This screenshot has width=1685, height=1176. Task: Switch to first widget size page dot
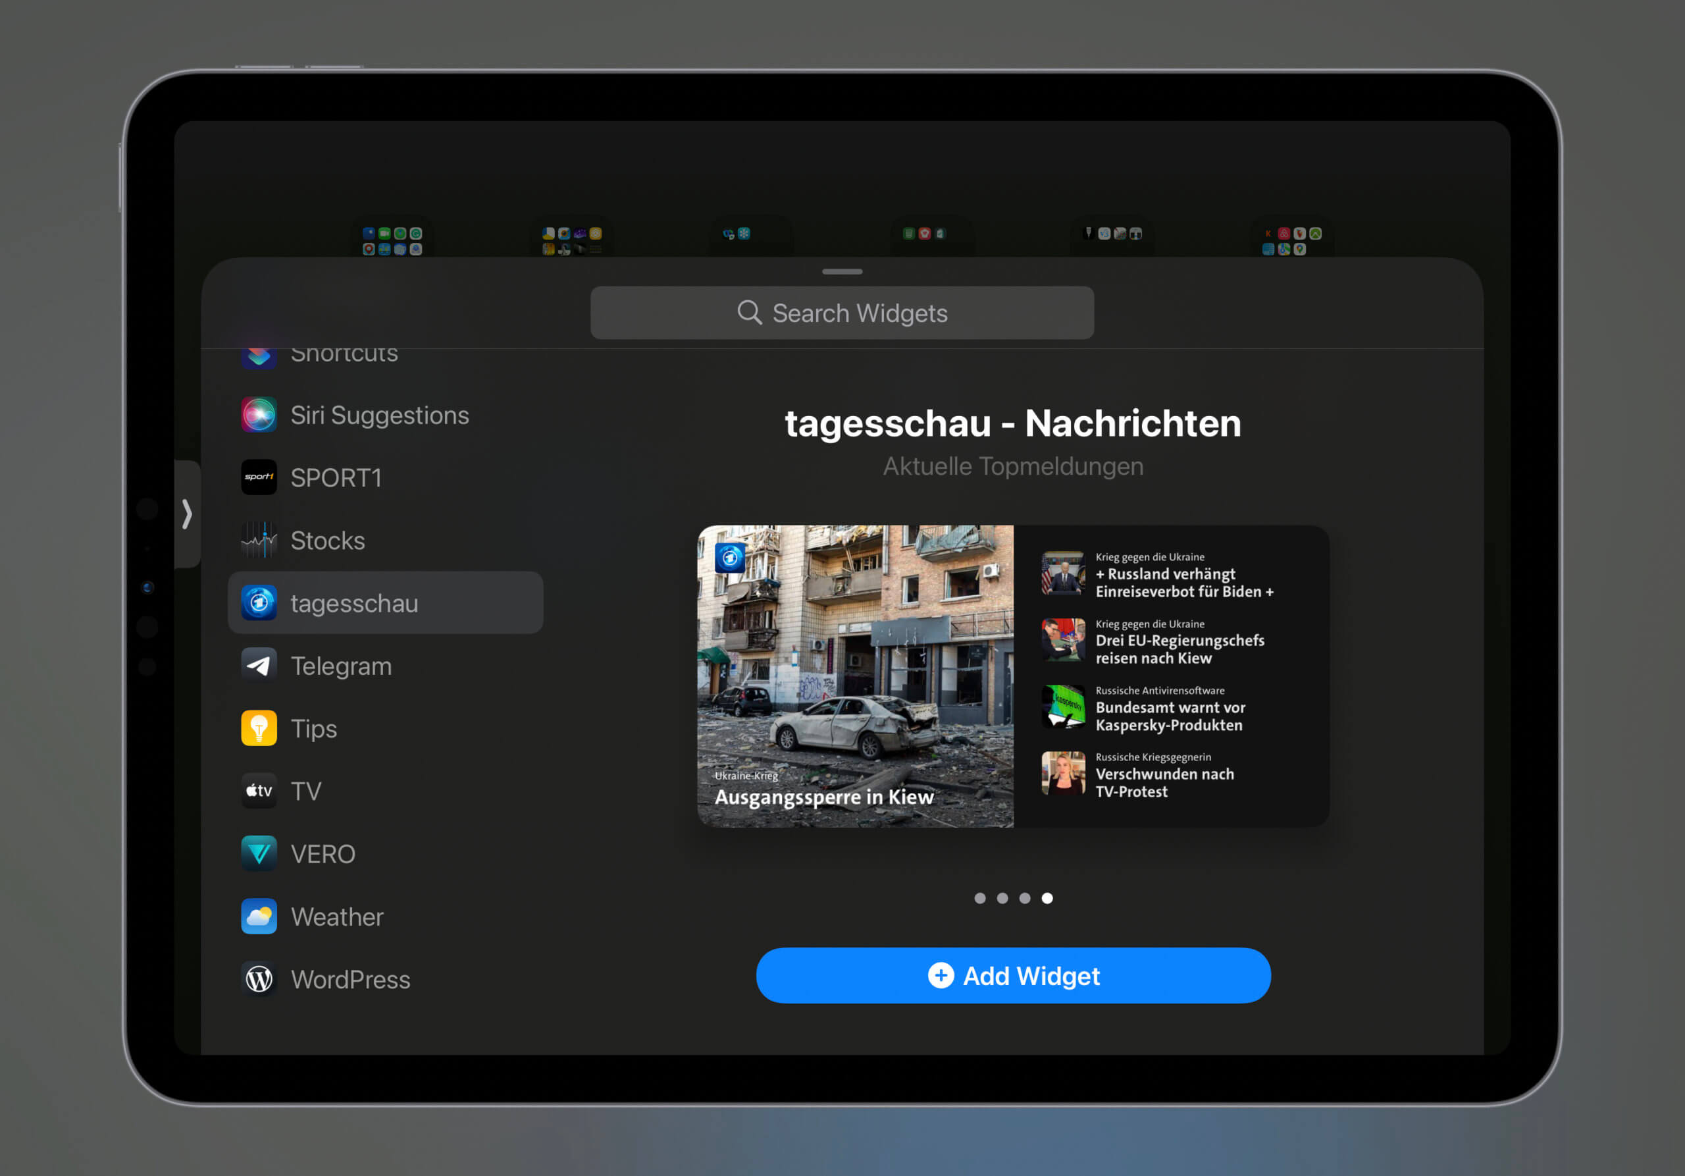click(980, 897)
